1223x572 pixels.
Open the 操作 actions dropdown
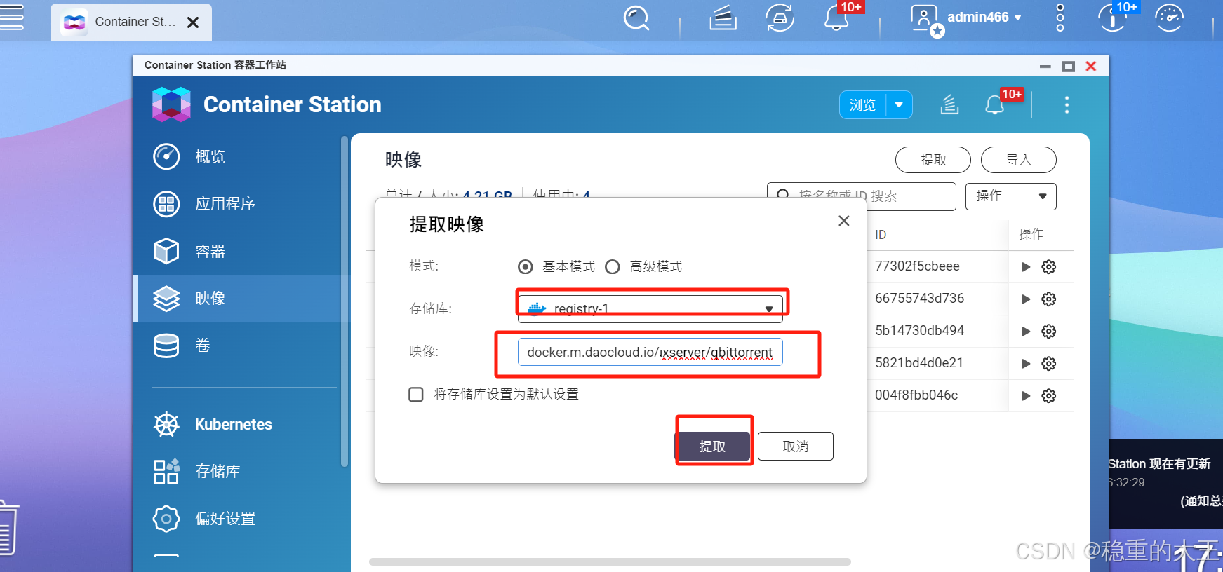[x=1010, y=196]
